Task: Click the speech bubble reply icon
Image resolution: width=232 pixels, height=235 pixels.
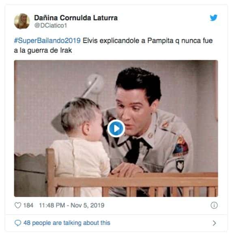Action: click(x=18, y=223)
